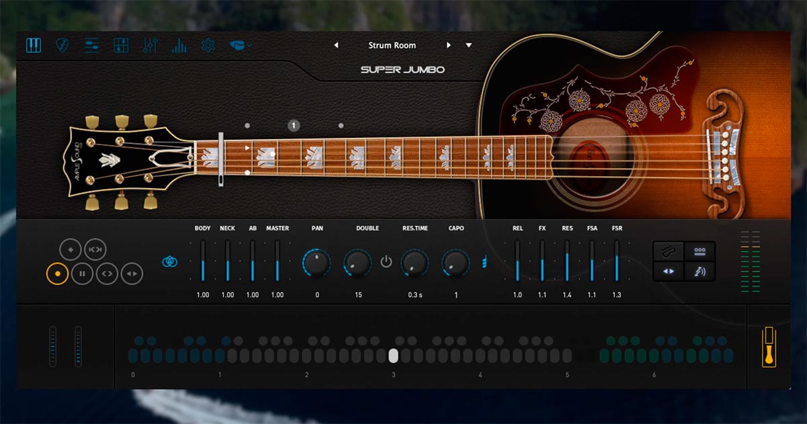This screenshot has height=424, width=807.
Task: Click the angle-brackets round button
Action: tap(107, 273)
